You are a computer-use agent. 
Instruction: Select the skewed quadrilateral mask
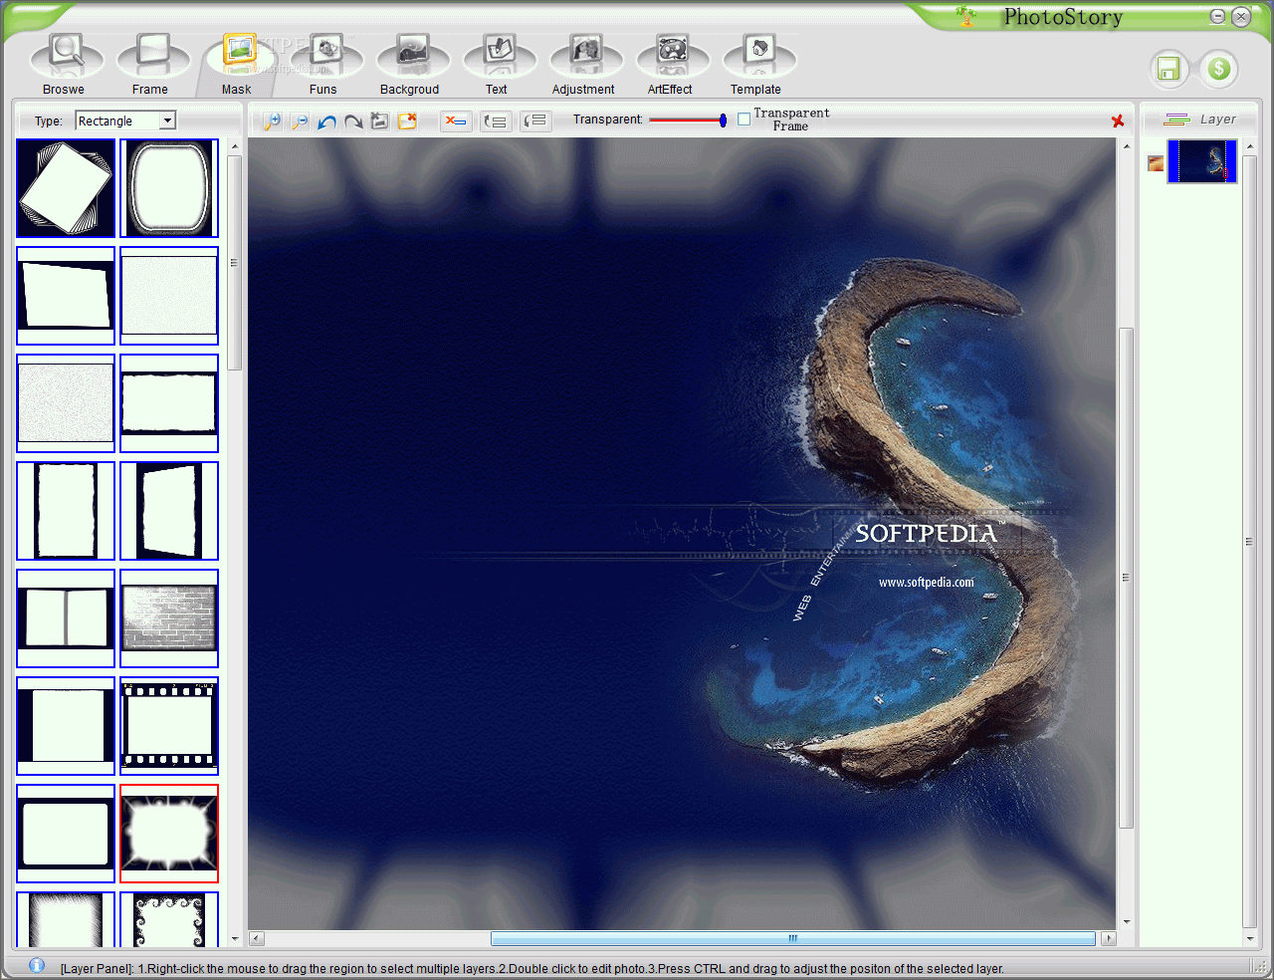click(66, 296)
